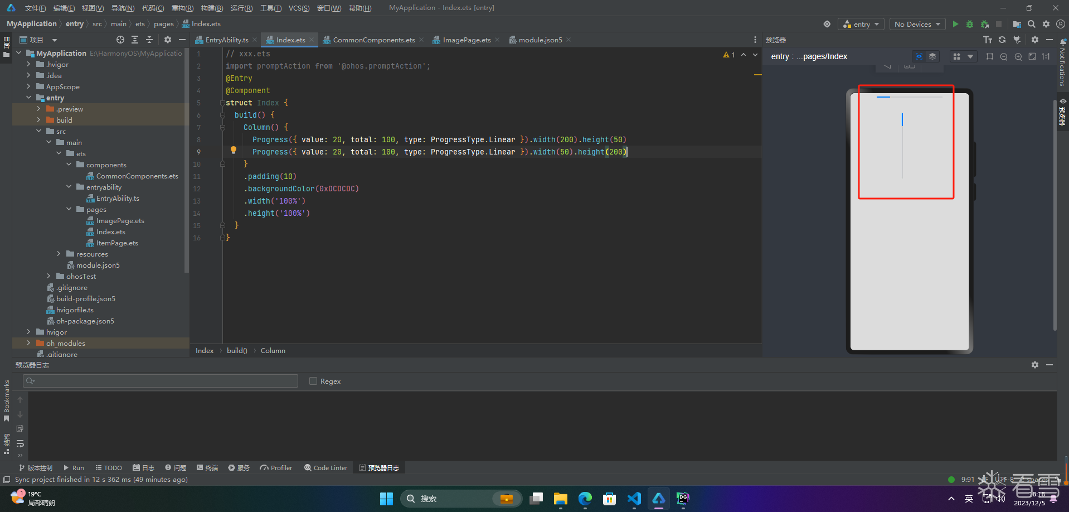Refresh the previewer panel
1069x512 pixels.
[1002, 40]
